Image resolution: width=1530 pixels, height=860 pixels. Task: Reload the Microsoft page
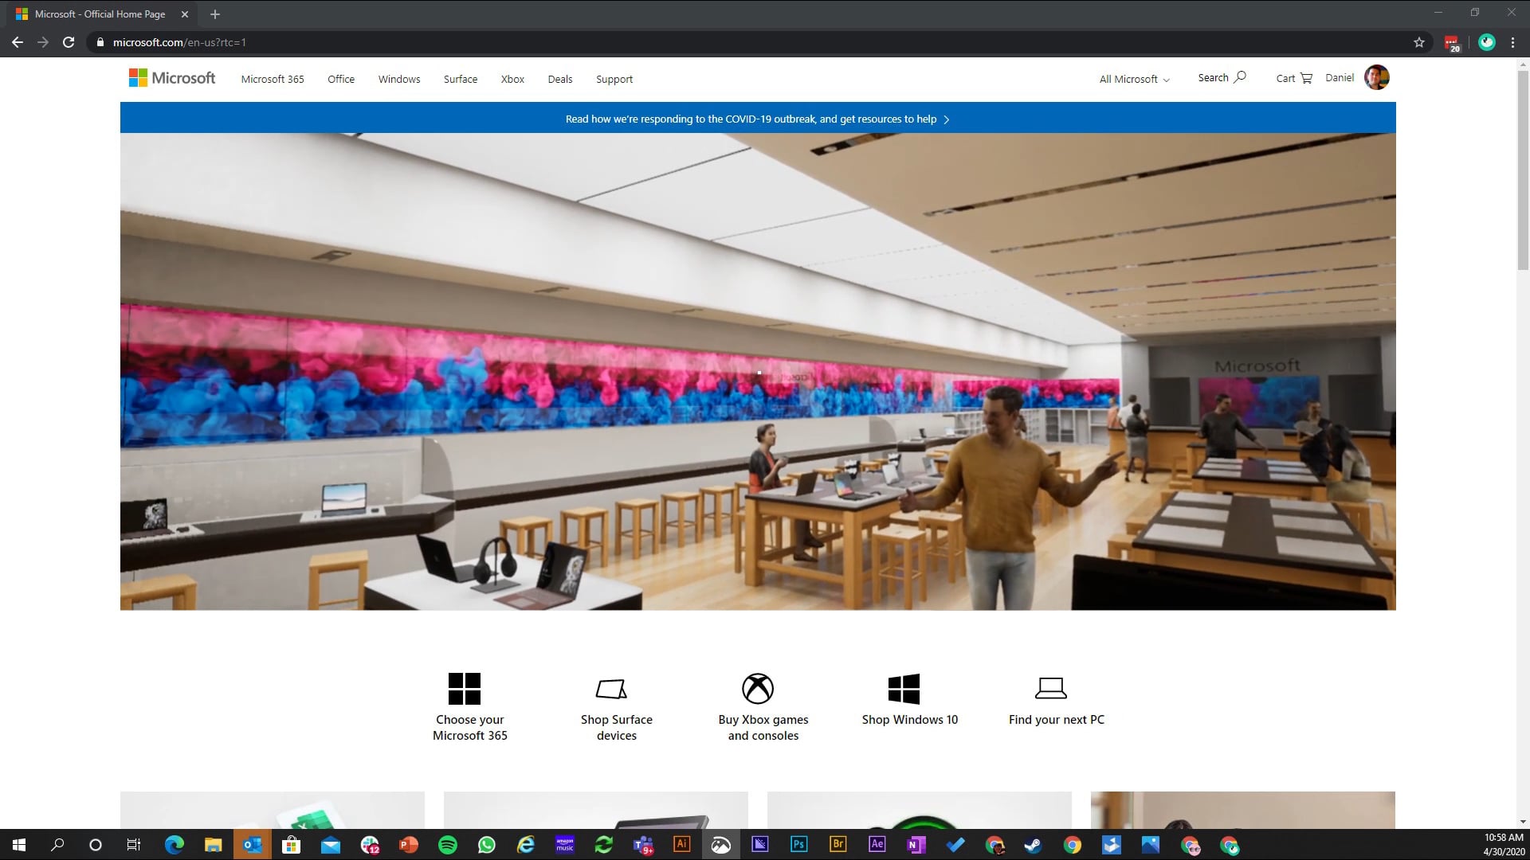(69, 42)
